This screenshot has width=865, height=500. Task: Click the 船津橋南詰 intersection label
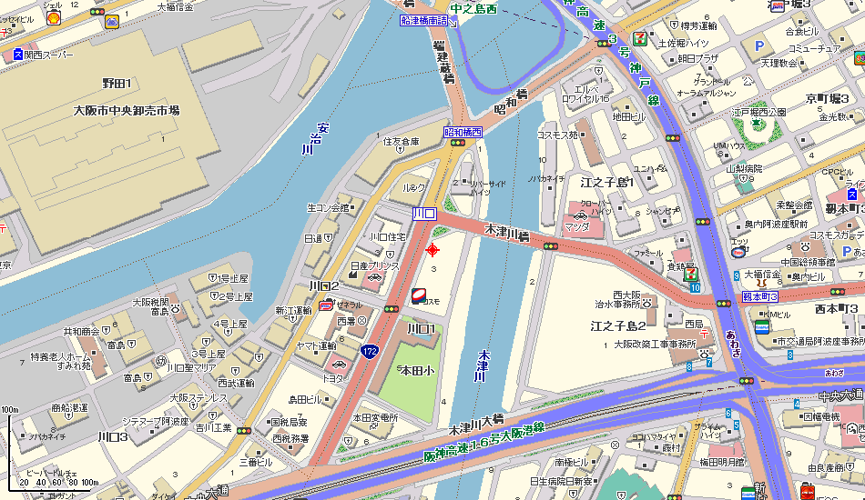pyautogui.click(x=424, y=20)
